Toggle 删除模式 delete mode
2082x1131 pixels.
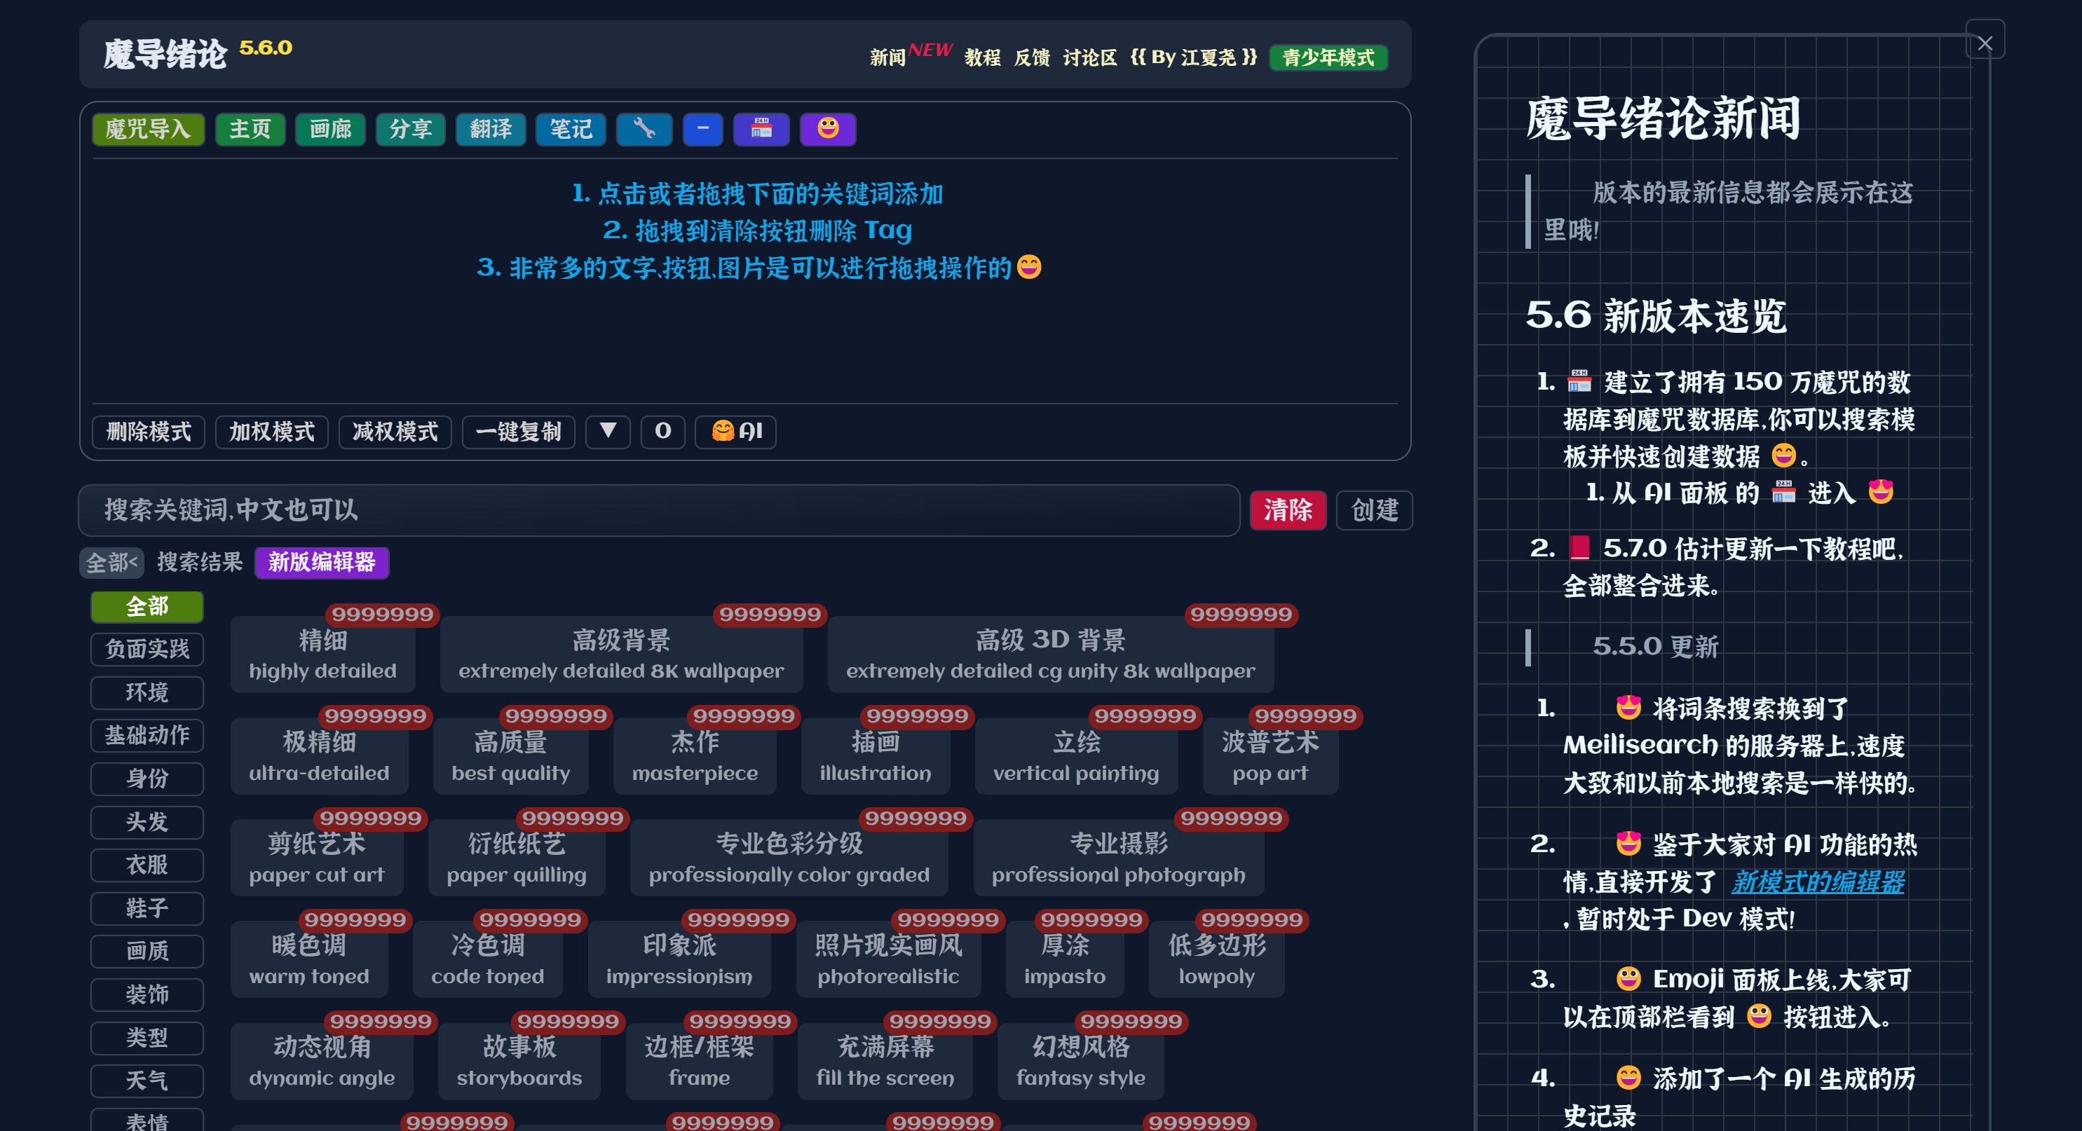pyautogui.click(x=149, y=432)
